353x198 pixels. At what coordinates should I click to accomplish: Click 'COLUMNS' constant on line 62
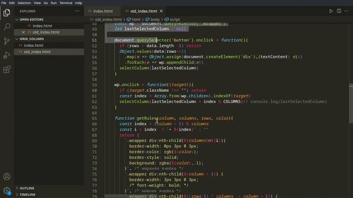pyautogui.click(x=232, y=102)
